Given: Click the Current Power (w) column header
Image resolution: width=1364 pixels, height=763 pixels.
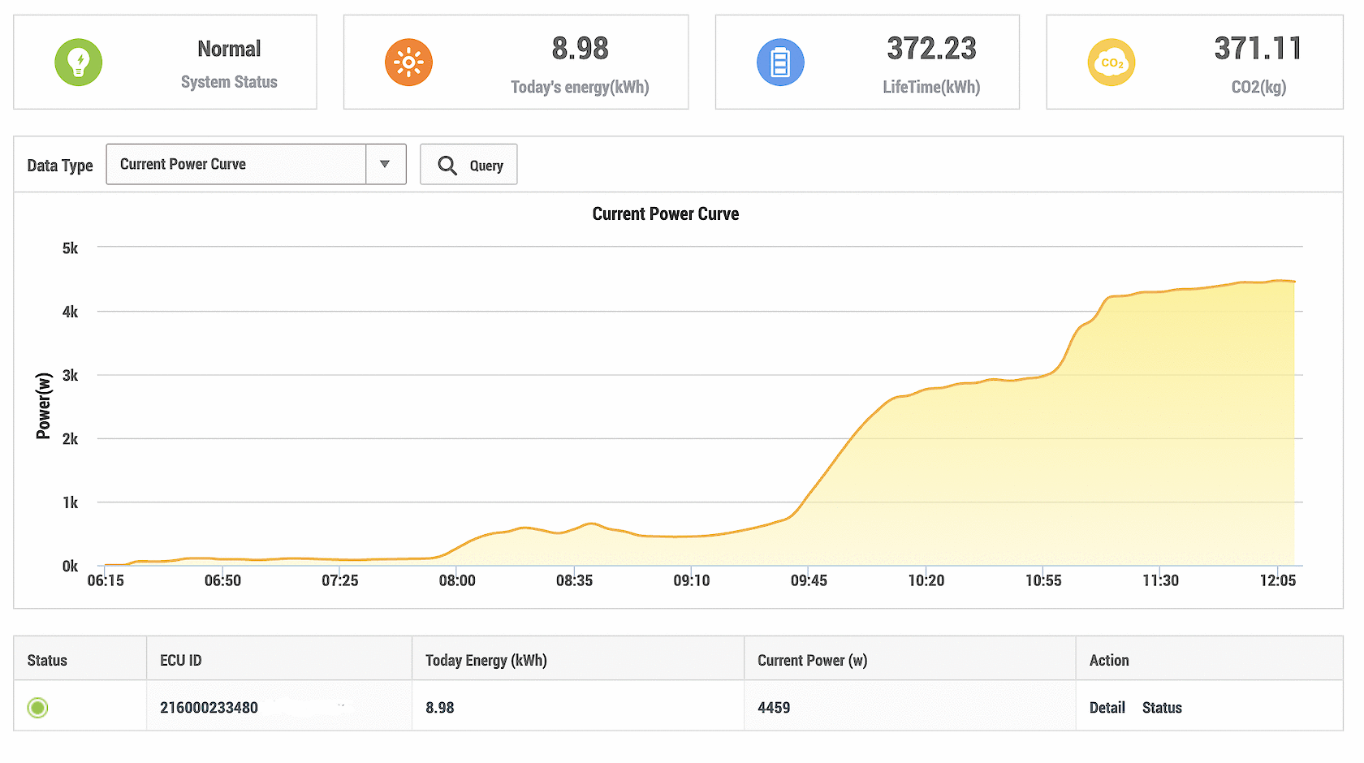Looking at the screenshot, I should click(812, 660).
